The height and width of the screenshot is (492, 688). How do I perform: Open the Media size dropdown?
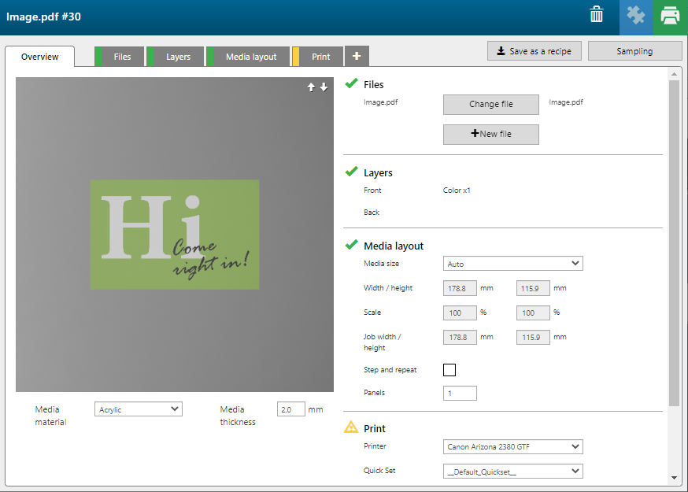(x=512, y=264)
